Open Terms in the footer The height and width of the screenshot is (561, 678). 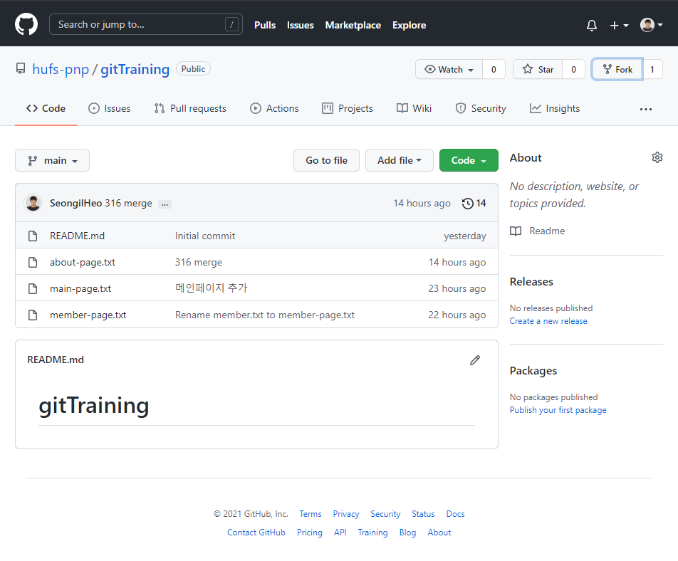[310, 514]
